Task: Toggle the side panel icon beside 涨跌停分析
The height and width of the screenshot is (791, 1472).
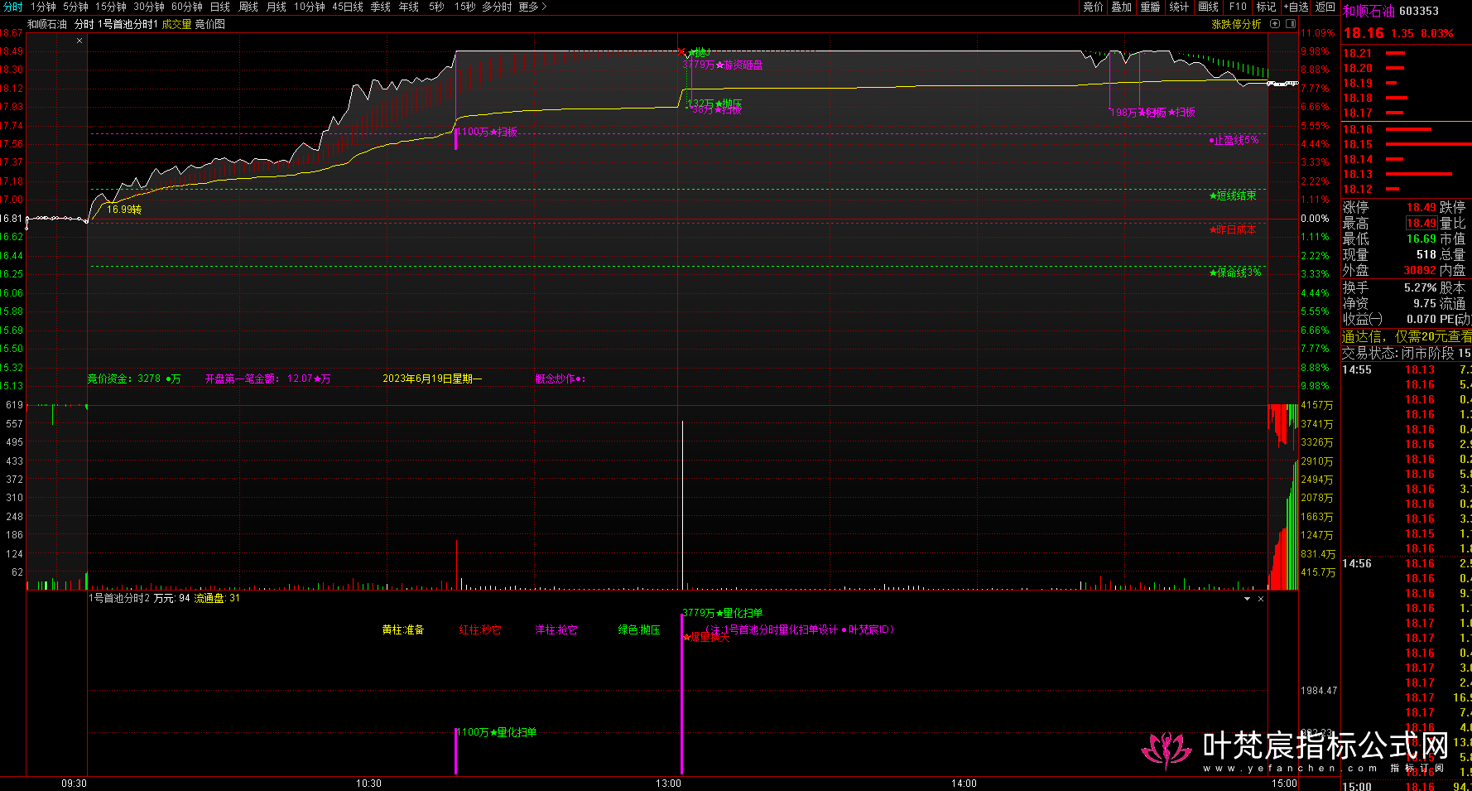Action: tap(1290, 25)
